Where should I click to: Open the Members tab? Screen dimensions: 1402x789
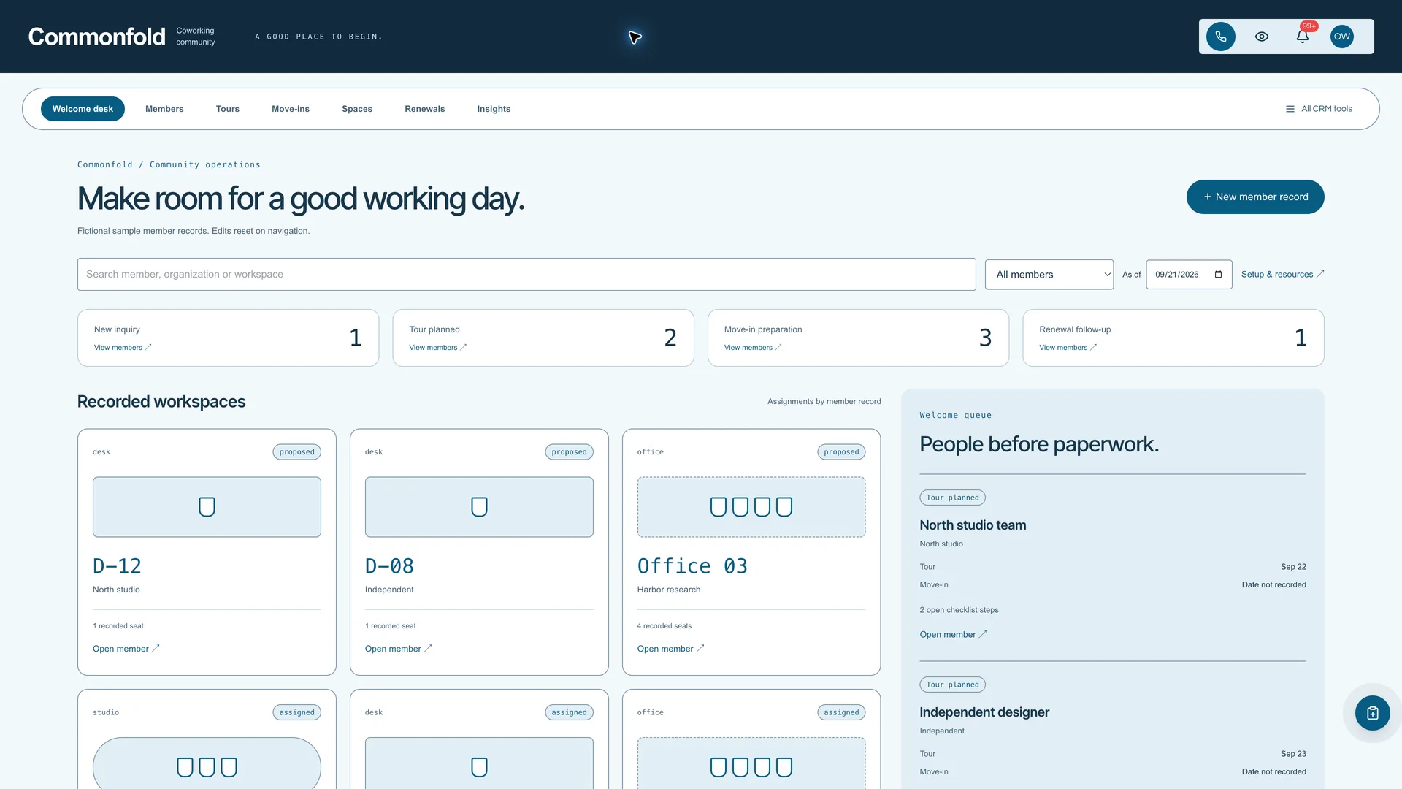[x=164, y=109]
